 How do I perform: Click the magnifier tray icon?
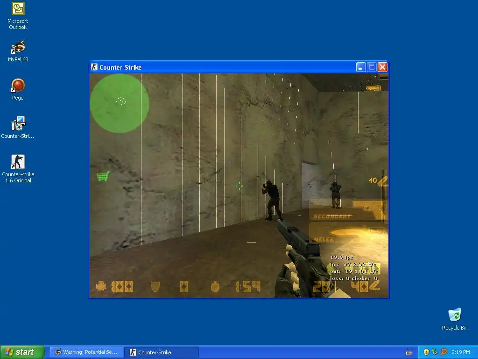click(x=443, y=352)
